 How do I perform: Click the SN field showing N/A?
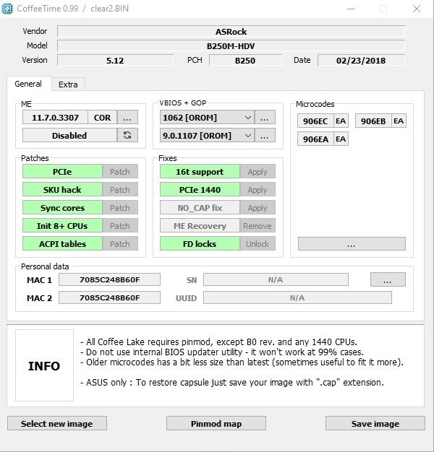point(276,279)
